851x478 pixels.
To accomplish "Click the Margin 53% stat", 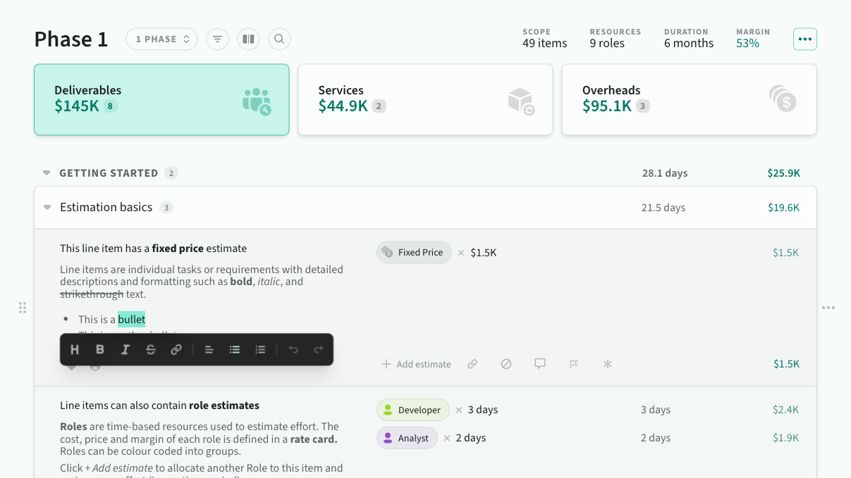I will tap(753, 39).
